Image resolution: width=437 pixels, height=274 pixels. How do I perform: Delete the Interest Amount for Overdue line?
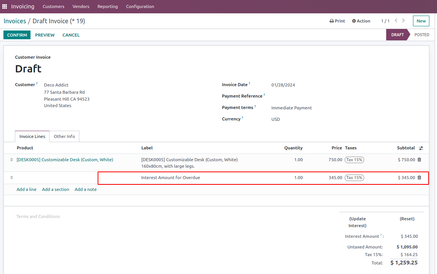[x=419, y=178]
